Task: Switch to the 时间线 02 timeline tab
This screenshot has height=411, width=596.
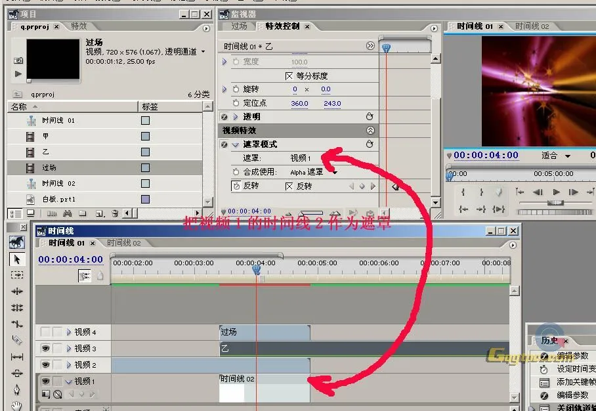Action: click(123, 243)
